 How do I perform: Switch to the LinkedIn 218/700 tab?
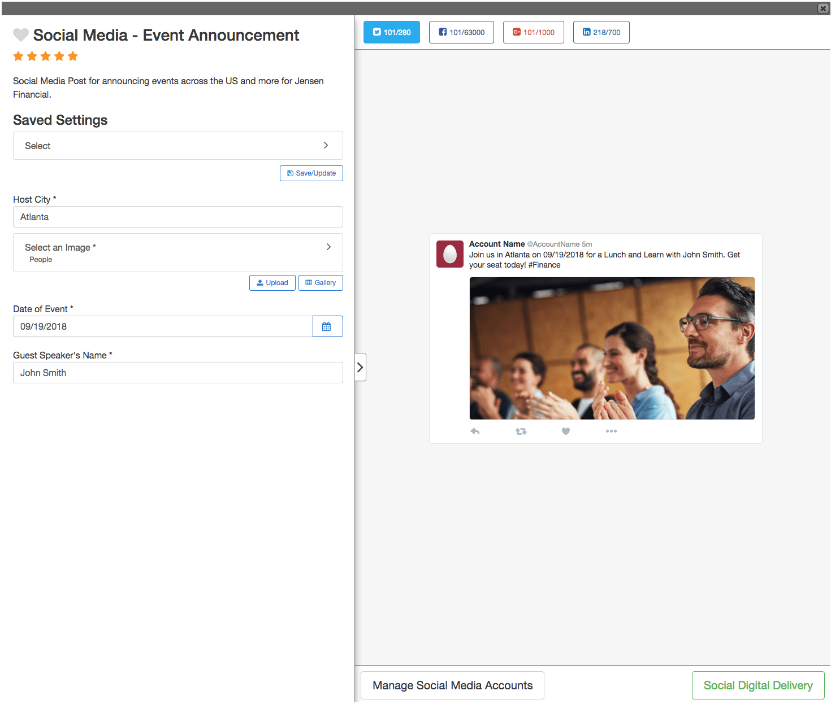[x=601, y=32]
